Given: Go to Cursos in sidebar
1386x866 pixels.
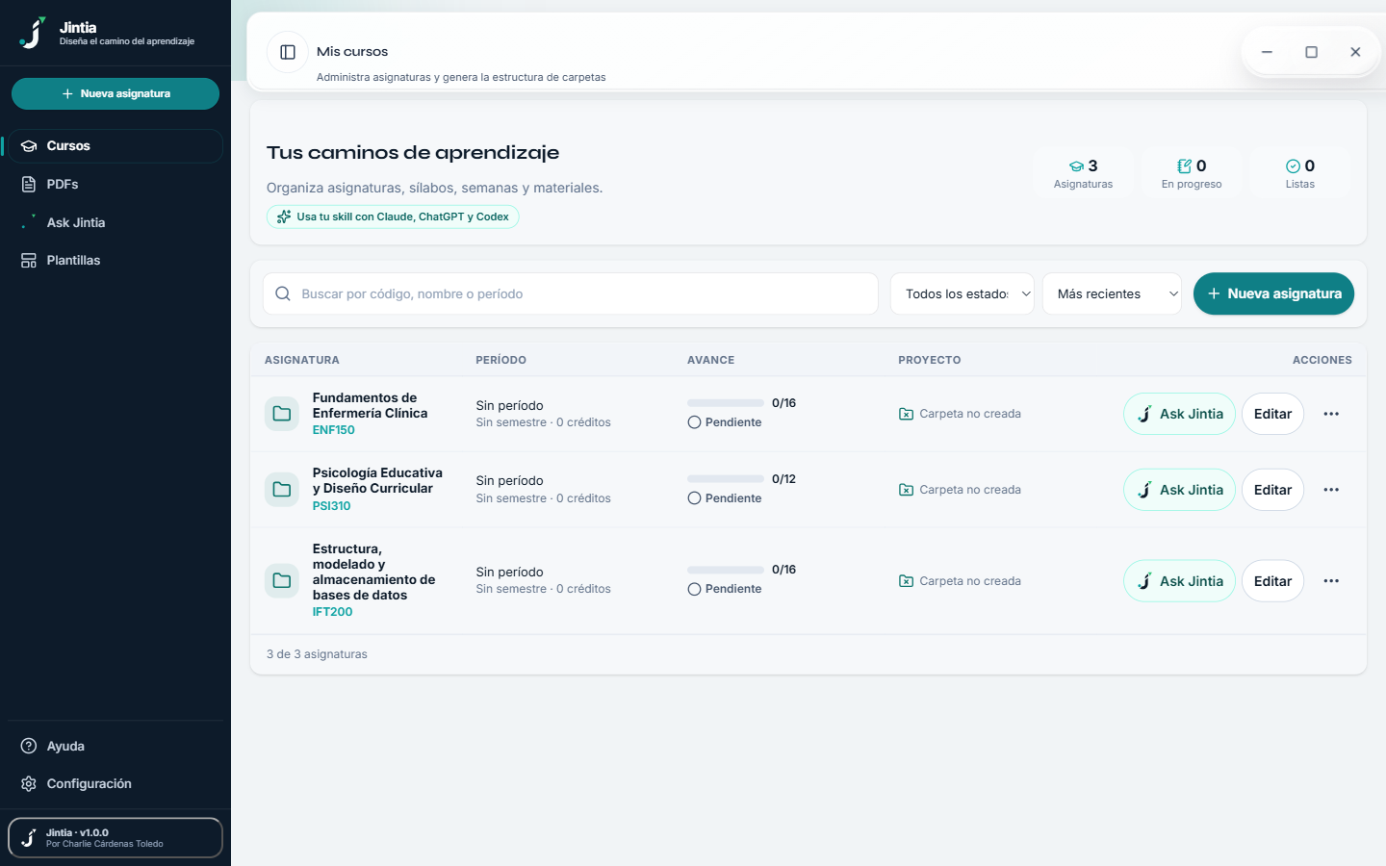Looking at the screenshot, I should [x=115, y=146].
